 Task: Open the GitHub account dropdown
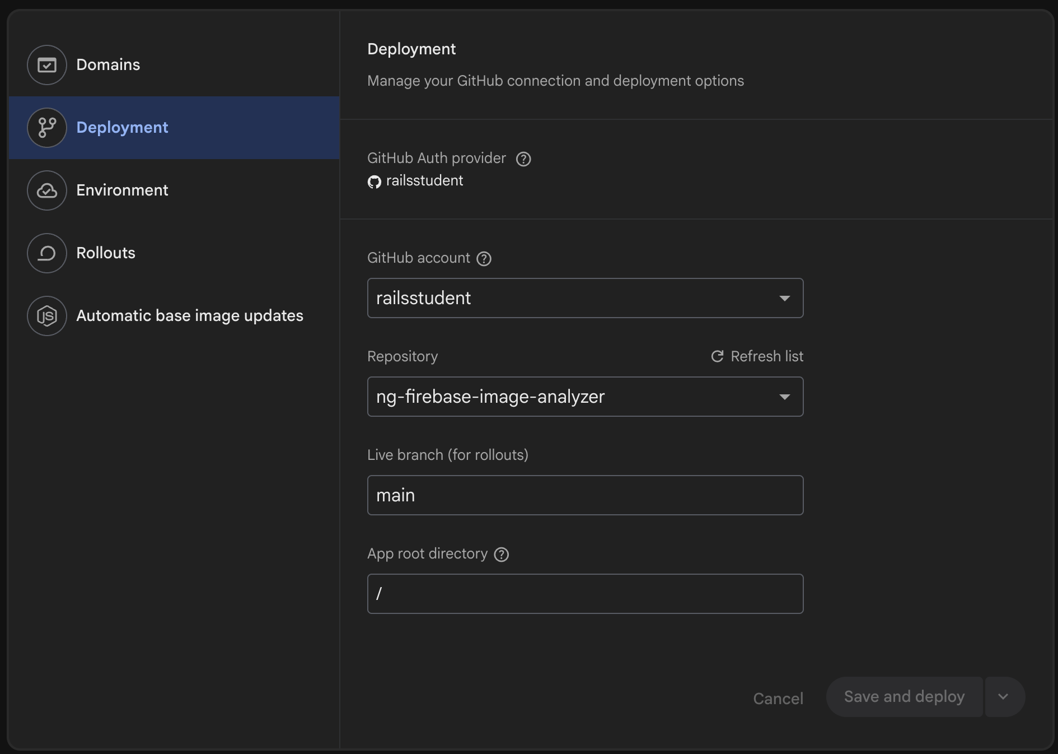(x=585, y=298)
